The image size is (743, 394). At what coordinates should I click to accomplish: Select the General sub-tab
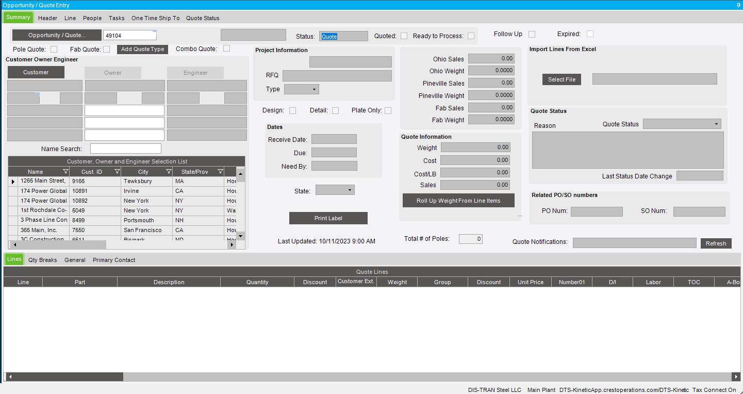[75, 260]
